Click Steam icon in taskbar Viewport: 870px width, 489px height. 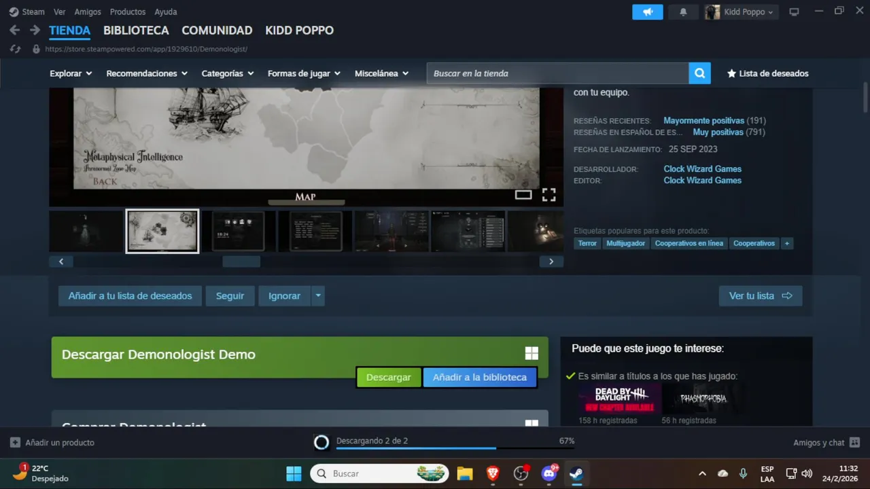pyautogui.click(x=576, y=473)
